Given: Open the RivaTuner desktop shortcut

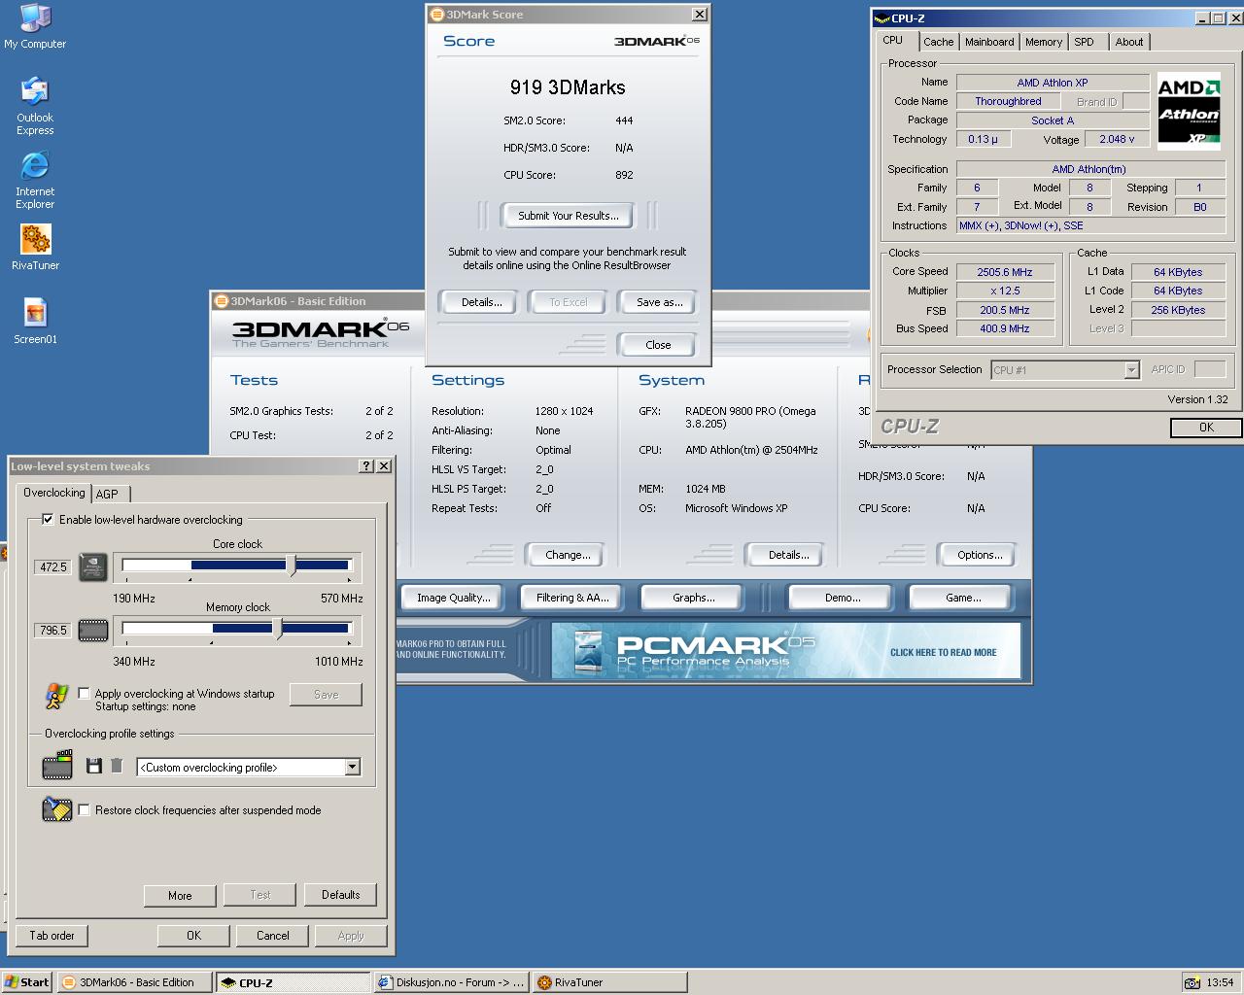Looking at the screenshot, I should [x=35, y=248].
